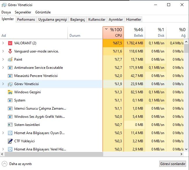
Task: Open the Dosya menu
Action: tap(6, 12)
